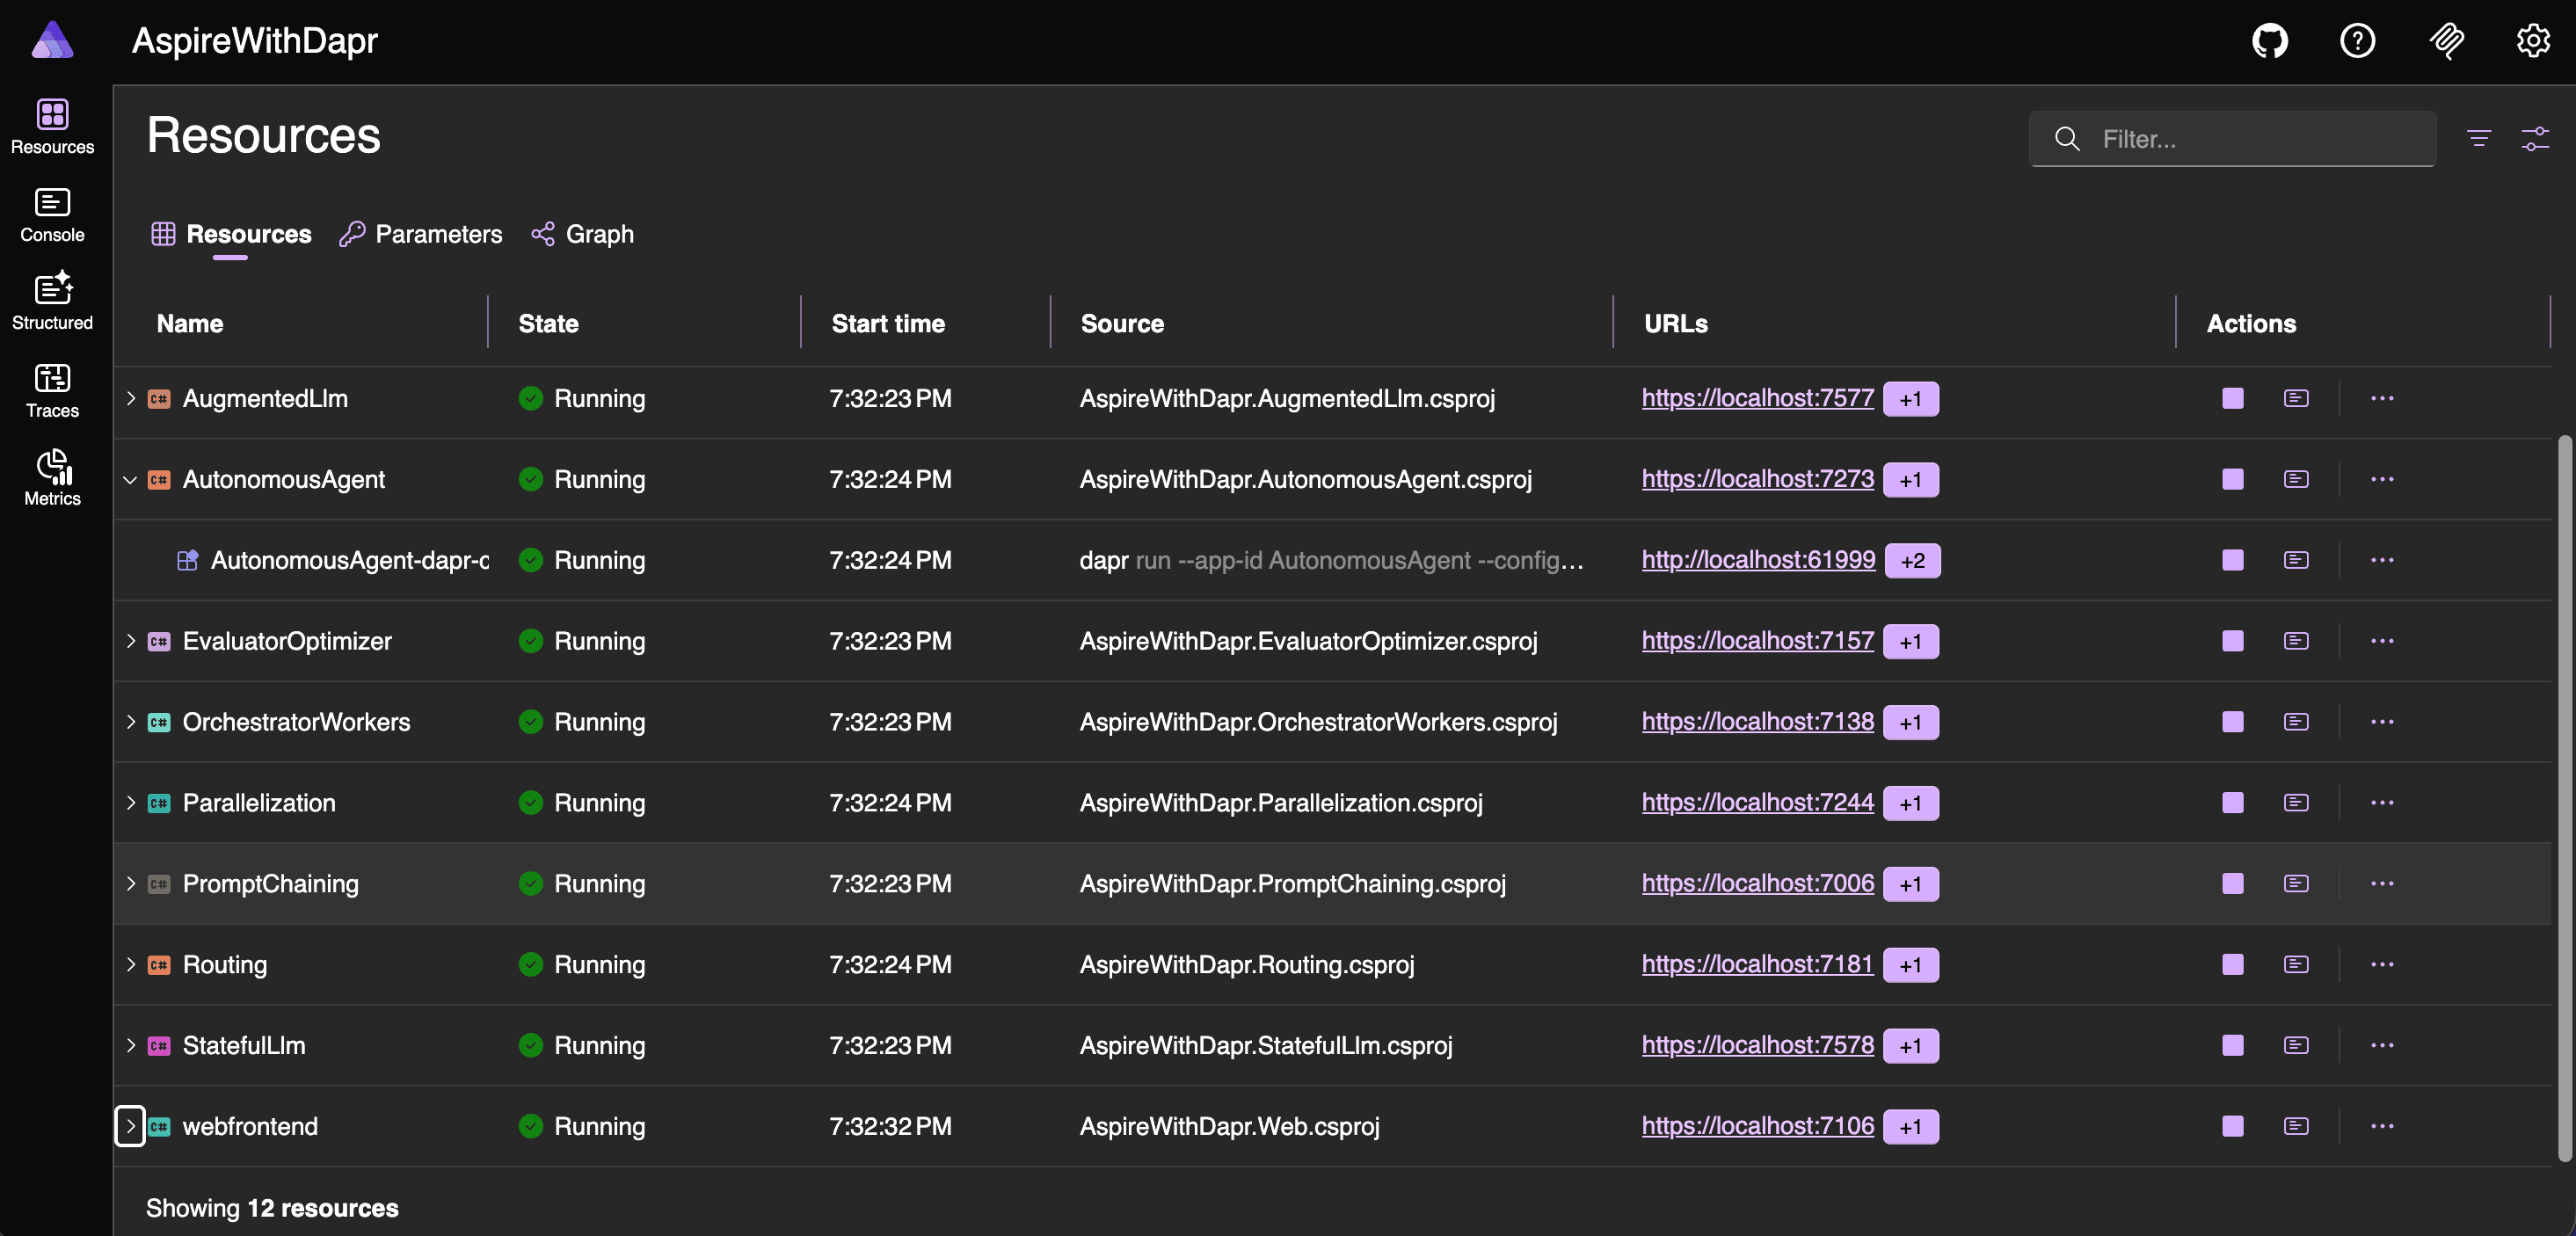The width and height of the screenshot is (2576, 1236).
Task: Expand the AugmentedLlm row
Action: point(130,398)
